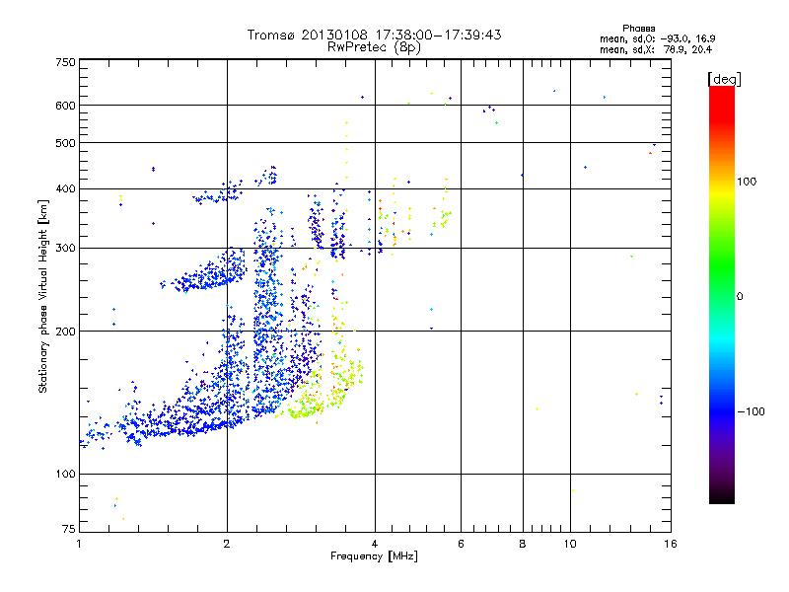Click the x-axis label '2'
Image resolution: width=789 pixels, height=592 pixels.
(x=227, y=544)
